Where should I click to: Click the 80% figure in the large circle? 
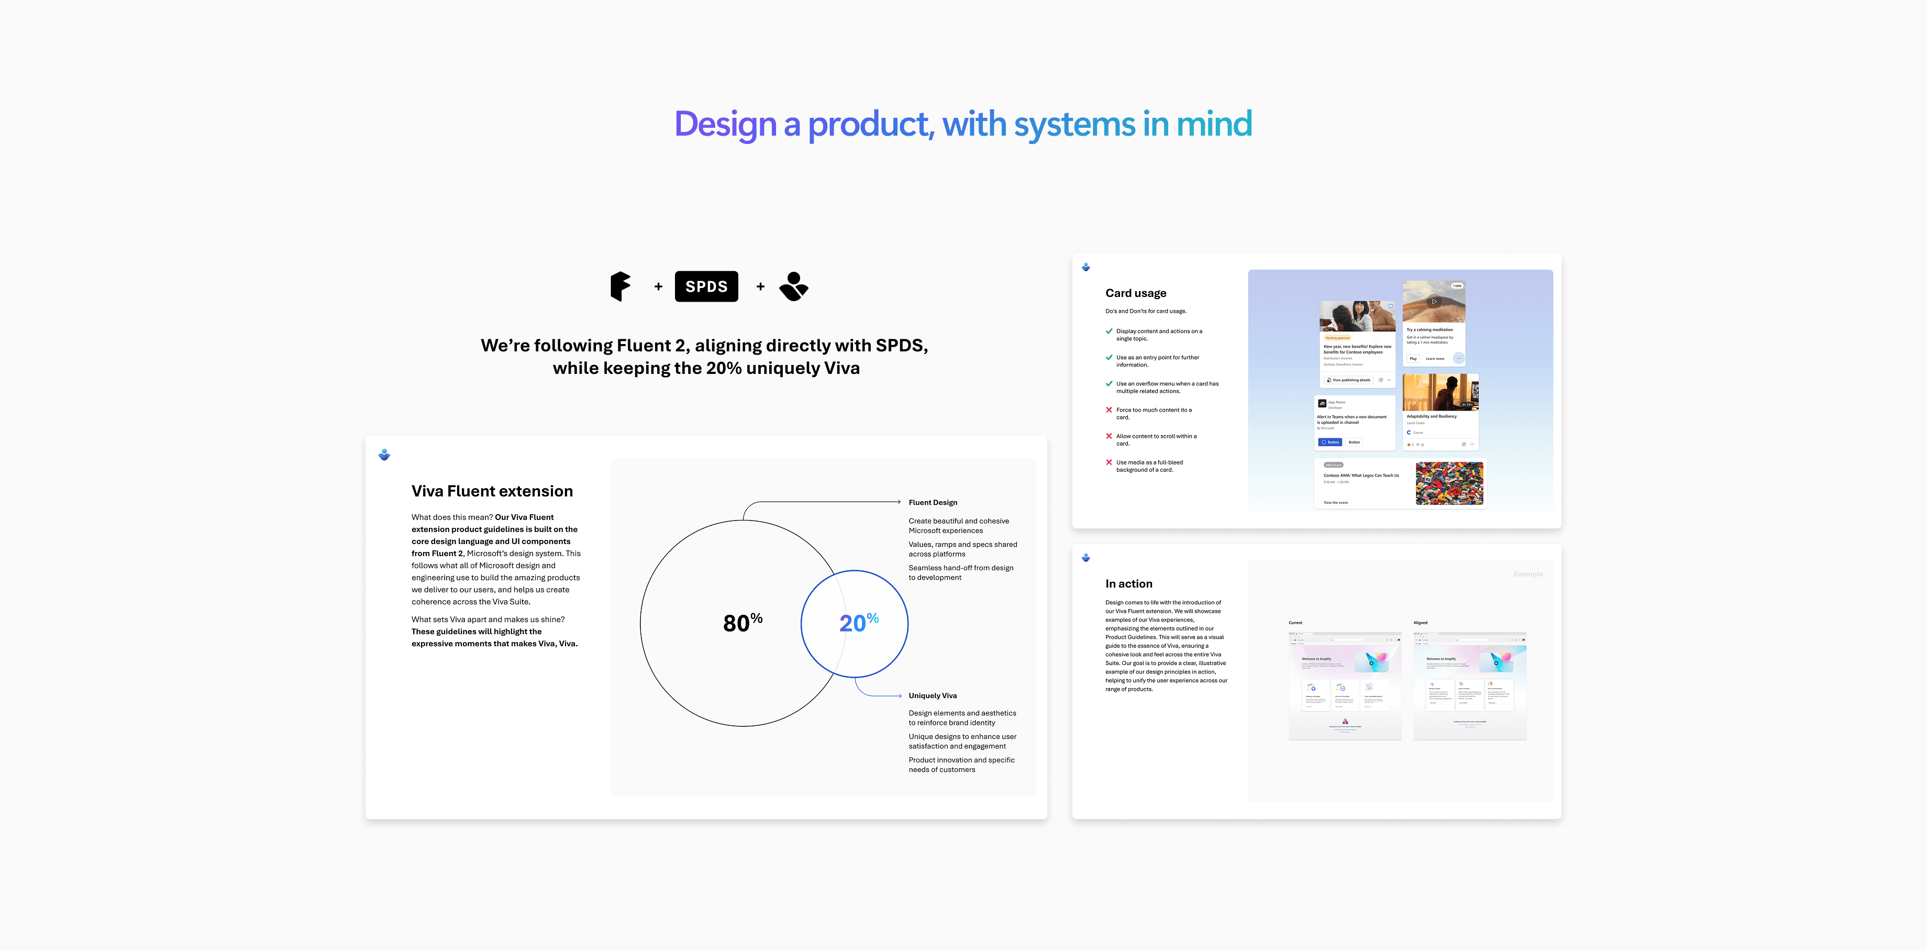pyautogui.click(x=743, y=623)
